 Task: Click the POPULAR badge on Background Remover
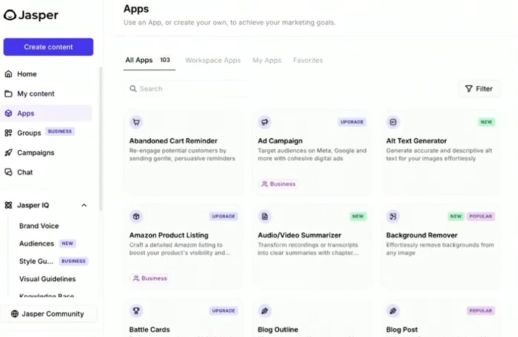click(481, 217)
